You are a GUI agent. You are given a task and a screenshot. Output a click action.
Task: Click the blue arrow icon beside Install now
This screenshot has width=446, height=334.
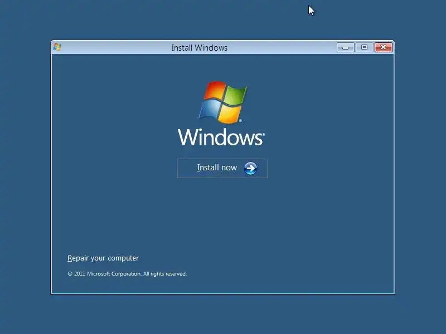(x=250, y=169)
